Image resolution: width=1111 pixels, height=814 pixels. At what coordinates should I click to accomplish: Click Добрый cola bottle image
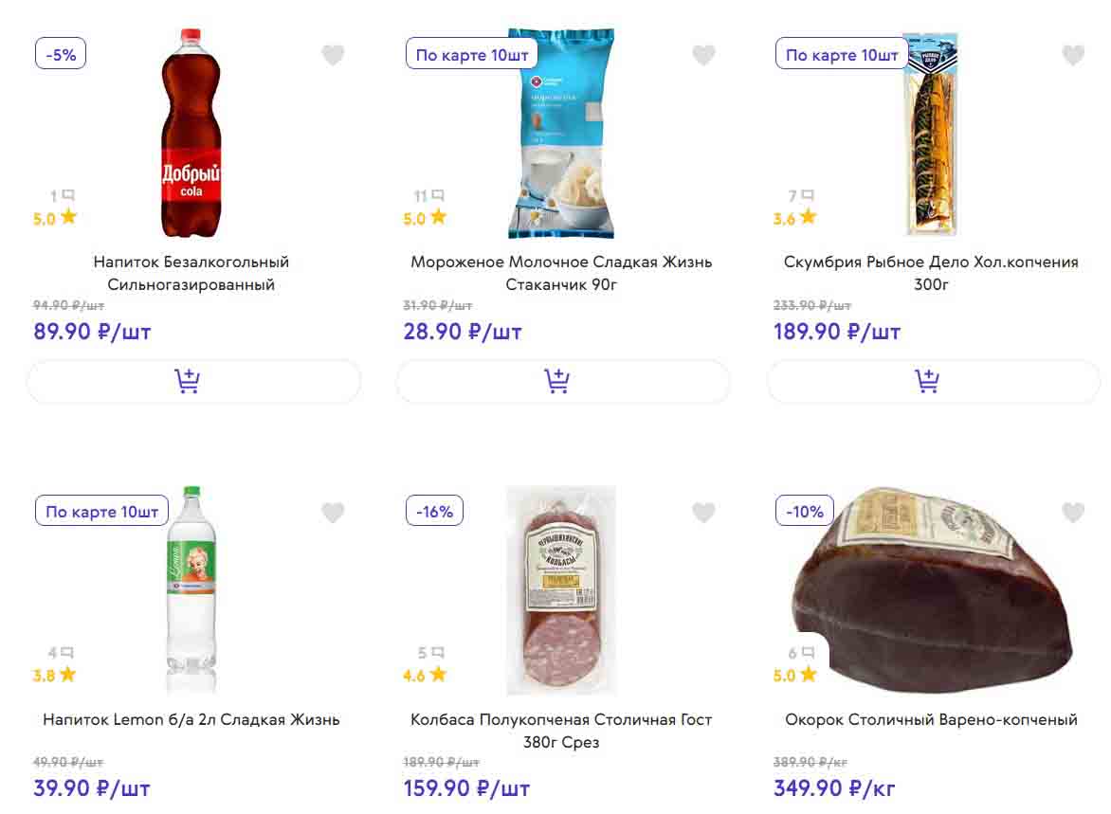191,133
